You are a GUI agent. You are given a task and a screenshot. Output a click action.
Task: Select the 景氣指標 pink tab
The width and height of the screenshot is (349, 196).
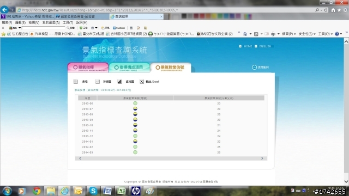(x=88, y=68)
